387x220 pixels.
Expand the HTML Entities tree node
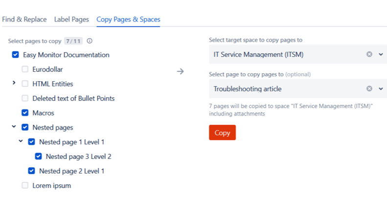[14, 84]
